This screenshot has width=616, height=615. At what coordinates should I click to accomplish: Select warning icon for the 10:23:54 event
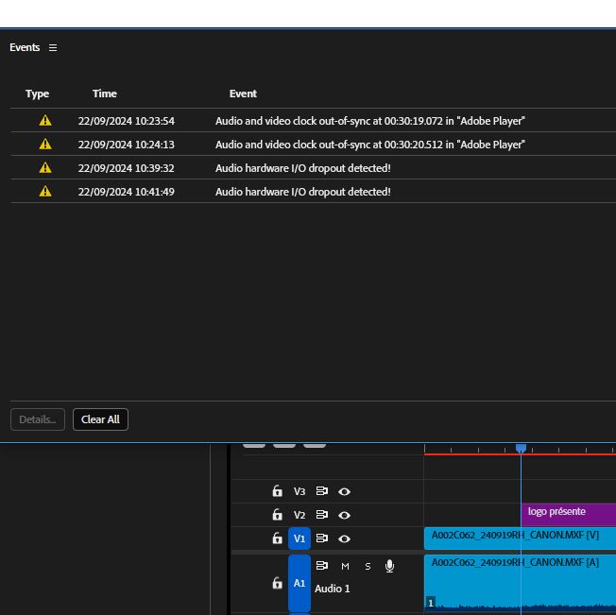point(45,120)
